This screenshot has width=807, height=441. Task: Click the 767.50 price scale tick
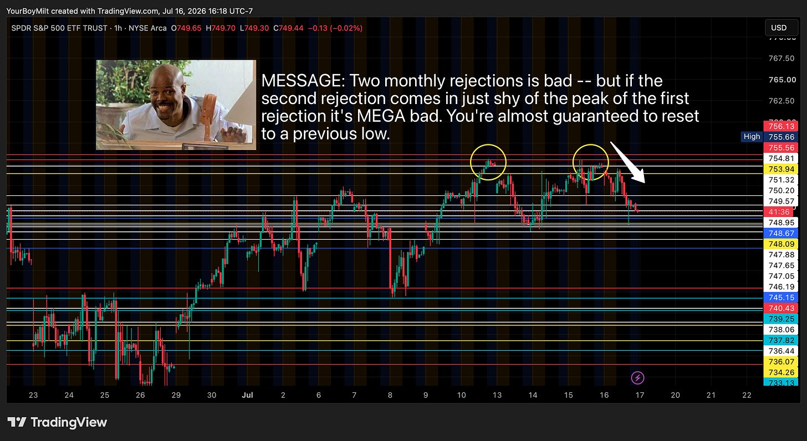(x=782, y=58)
